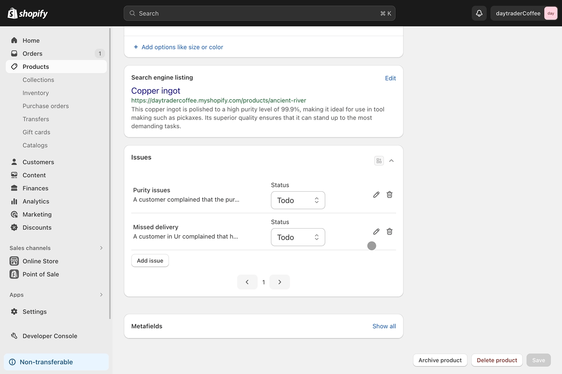The image size is (562, 374).
Task: Click the Delete product button
Action: 497,360
